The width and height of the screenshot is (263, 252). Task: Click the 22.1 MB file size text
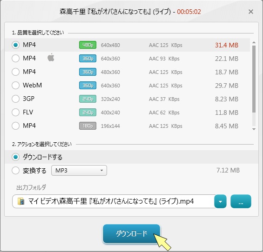227,59
